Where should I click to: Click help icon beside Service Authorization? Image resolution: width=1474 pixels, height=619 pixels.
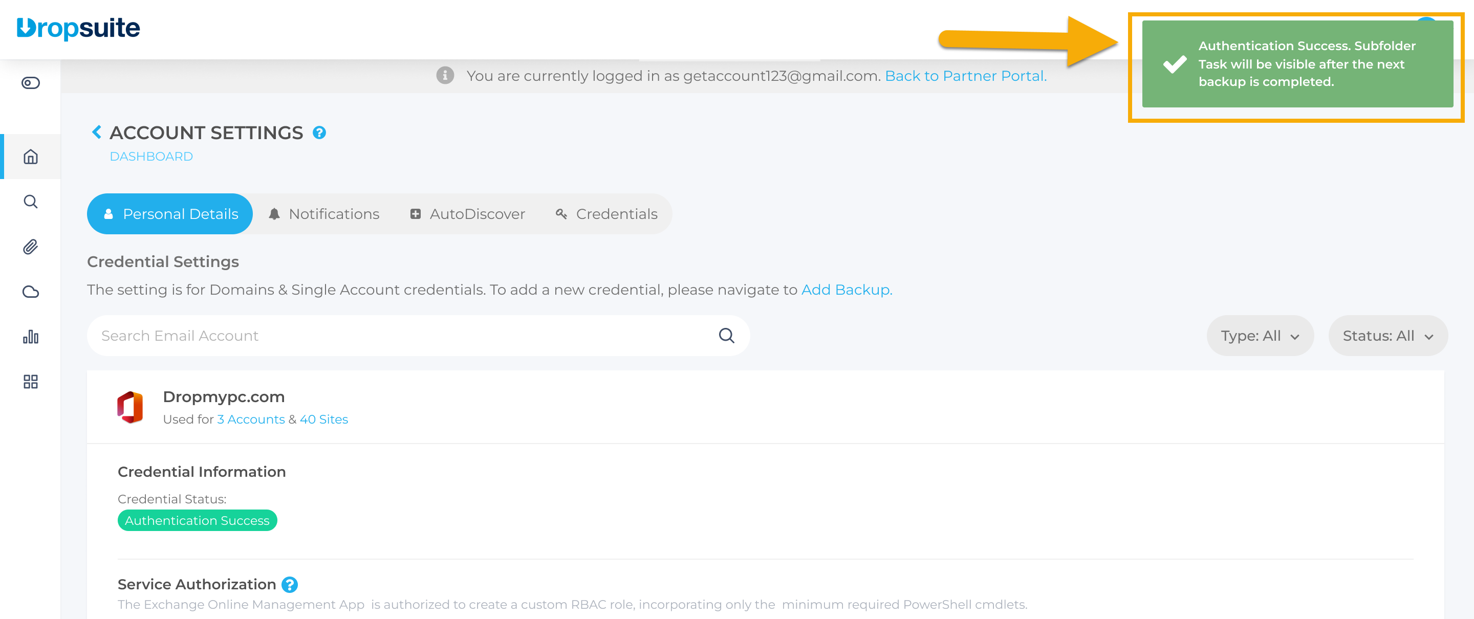point(290,584)
